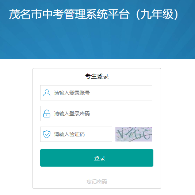Click the green 登录 button
The width and height of the screenshot is (195, 195).
[97, 158]
